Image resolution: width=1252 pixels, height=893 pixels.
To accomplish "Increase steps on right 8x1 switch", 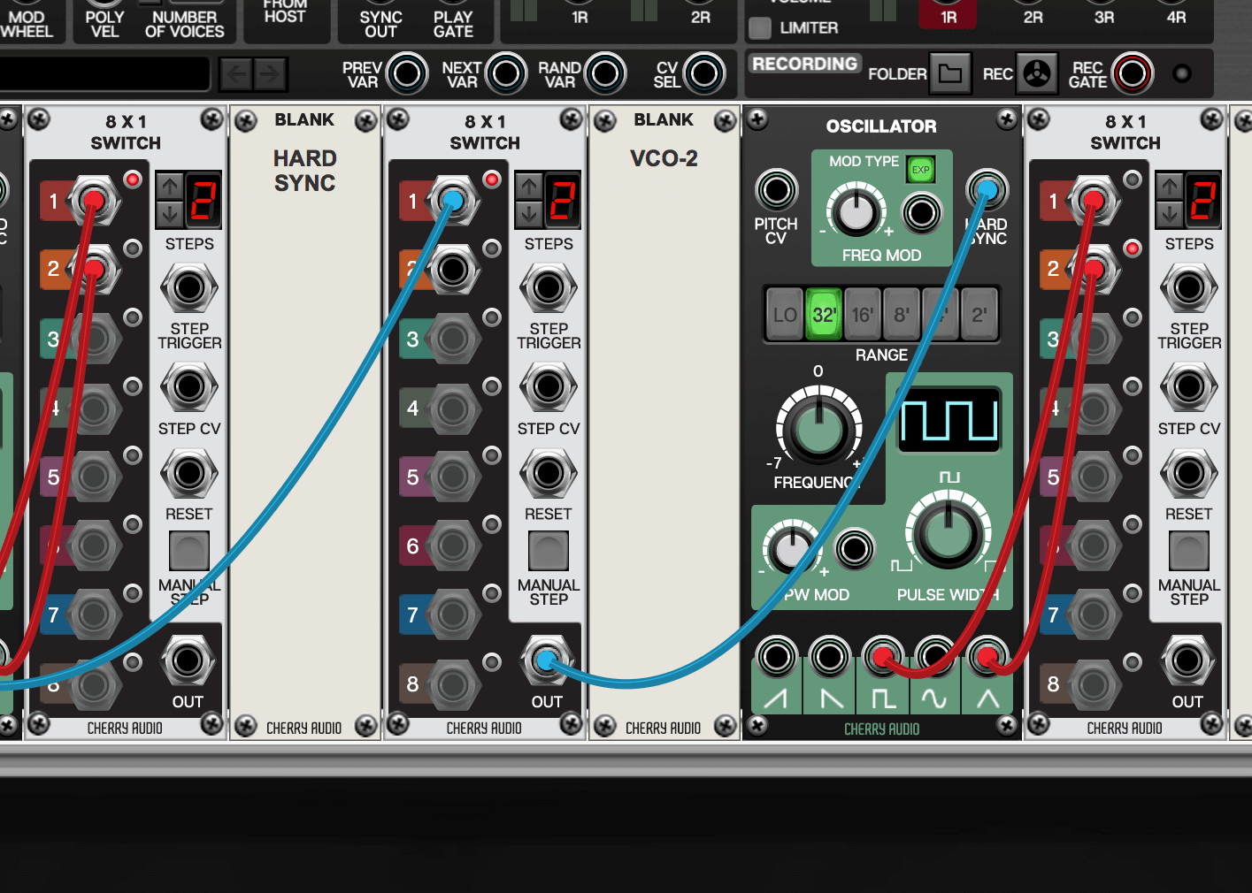I will pos(1170,187).
